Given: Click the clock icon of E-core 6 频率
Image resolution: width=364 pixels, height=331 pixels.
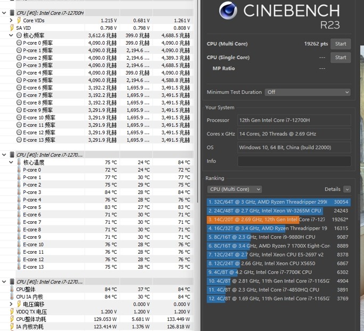Looking at the screenshot, I should coord(19,87).
